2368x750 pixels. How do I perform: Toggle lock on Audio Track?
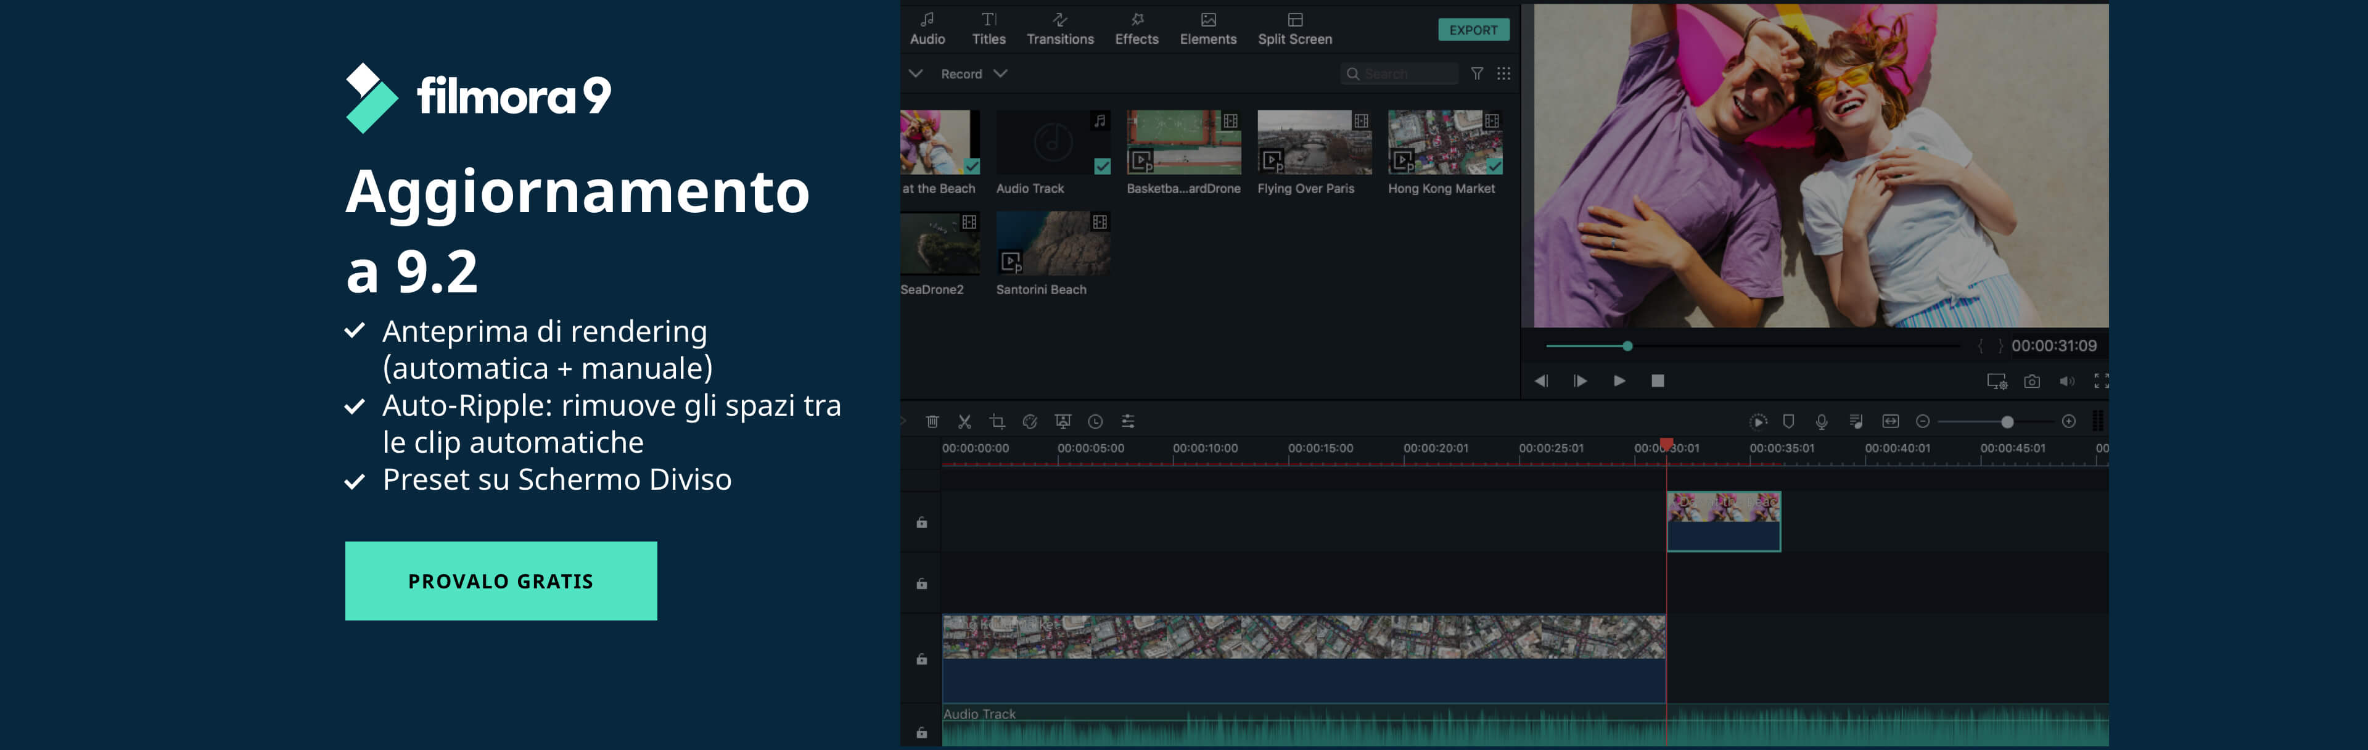point(921,731)
